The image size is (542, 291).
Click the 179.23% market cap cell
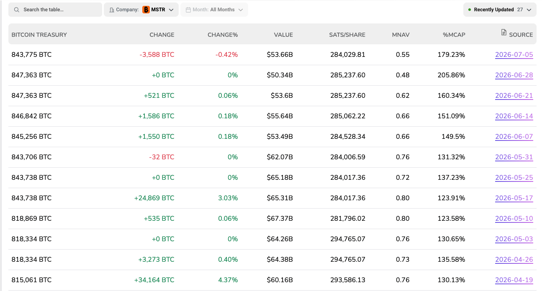[x=451, y=55]
